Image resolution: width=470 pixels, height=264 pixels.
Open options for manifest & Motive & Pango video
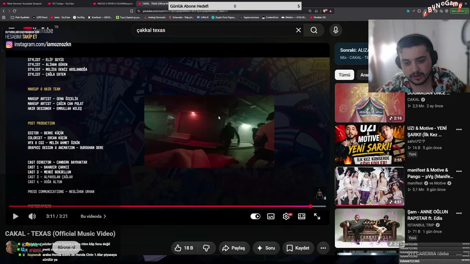coord(459,171)
